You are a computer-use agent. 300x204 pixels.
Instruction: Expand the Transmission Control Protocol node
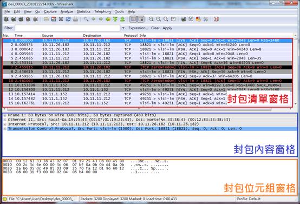(5, 129)
